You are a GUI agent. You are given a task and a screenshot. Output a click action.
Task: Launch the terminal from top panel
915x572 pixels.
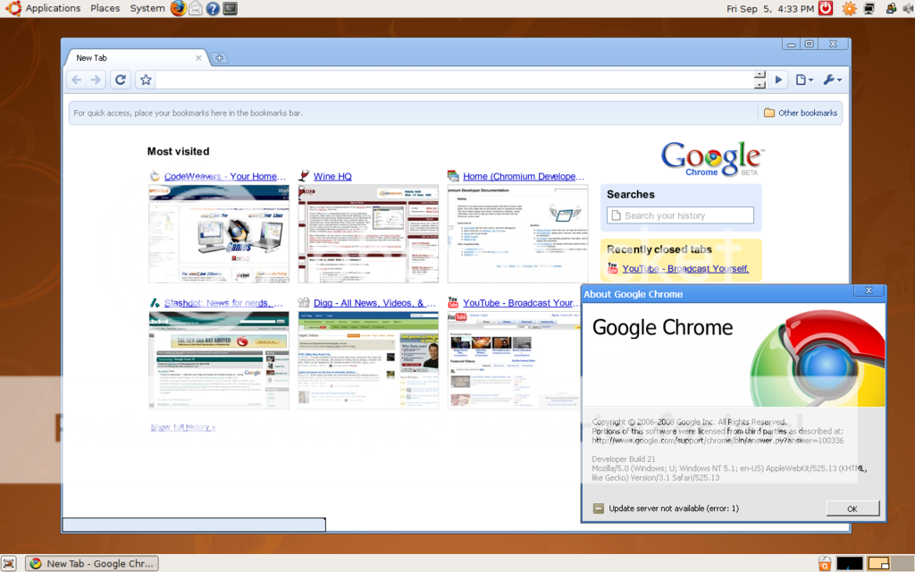click(x=231, y=9)
